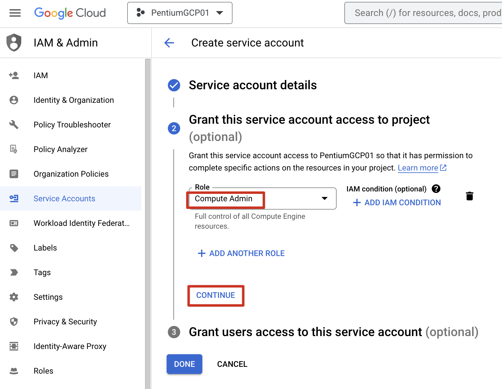The width and height of the screenshot is (502, 389).
Task: Click the Privacy & Security shield icon
Action: point(14,322)
